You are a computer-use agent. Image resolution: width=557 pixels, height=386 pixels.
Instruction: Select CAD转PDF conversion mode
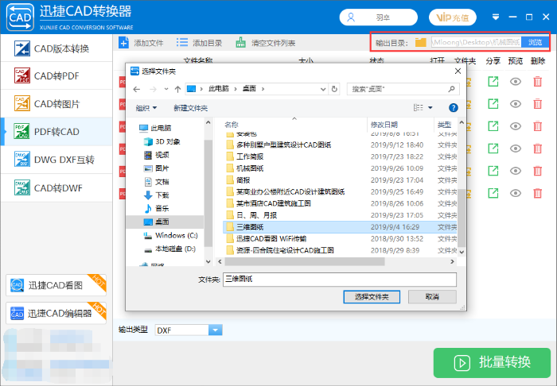[x=56, y=76]
